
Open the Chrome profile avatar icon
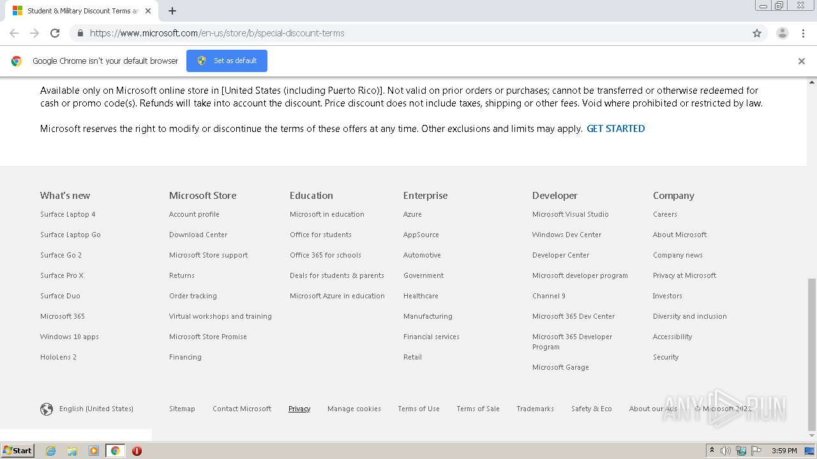point(782,33)
